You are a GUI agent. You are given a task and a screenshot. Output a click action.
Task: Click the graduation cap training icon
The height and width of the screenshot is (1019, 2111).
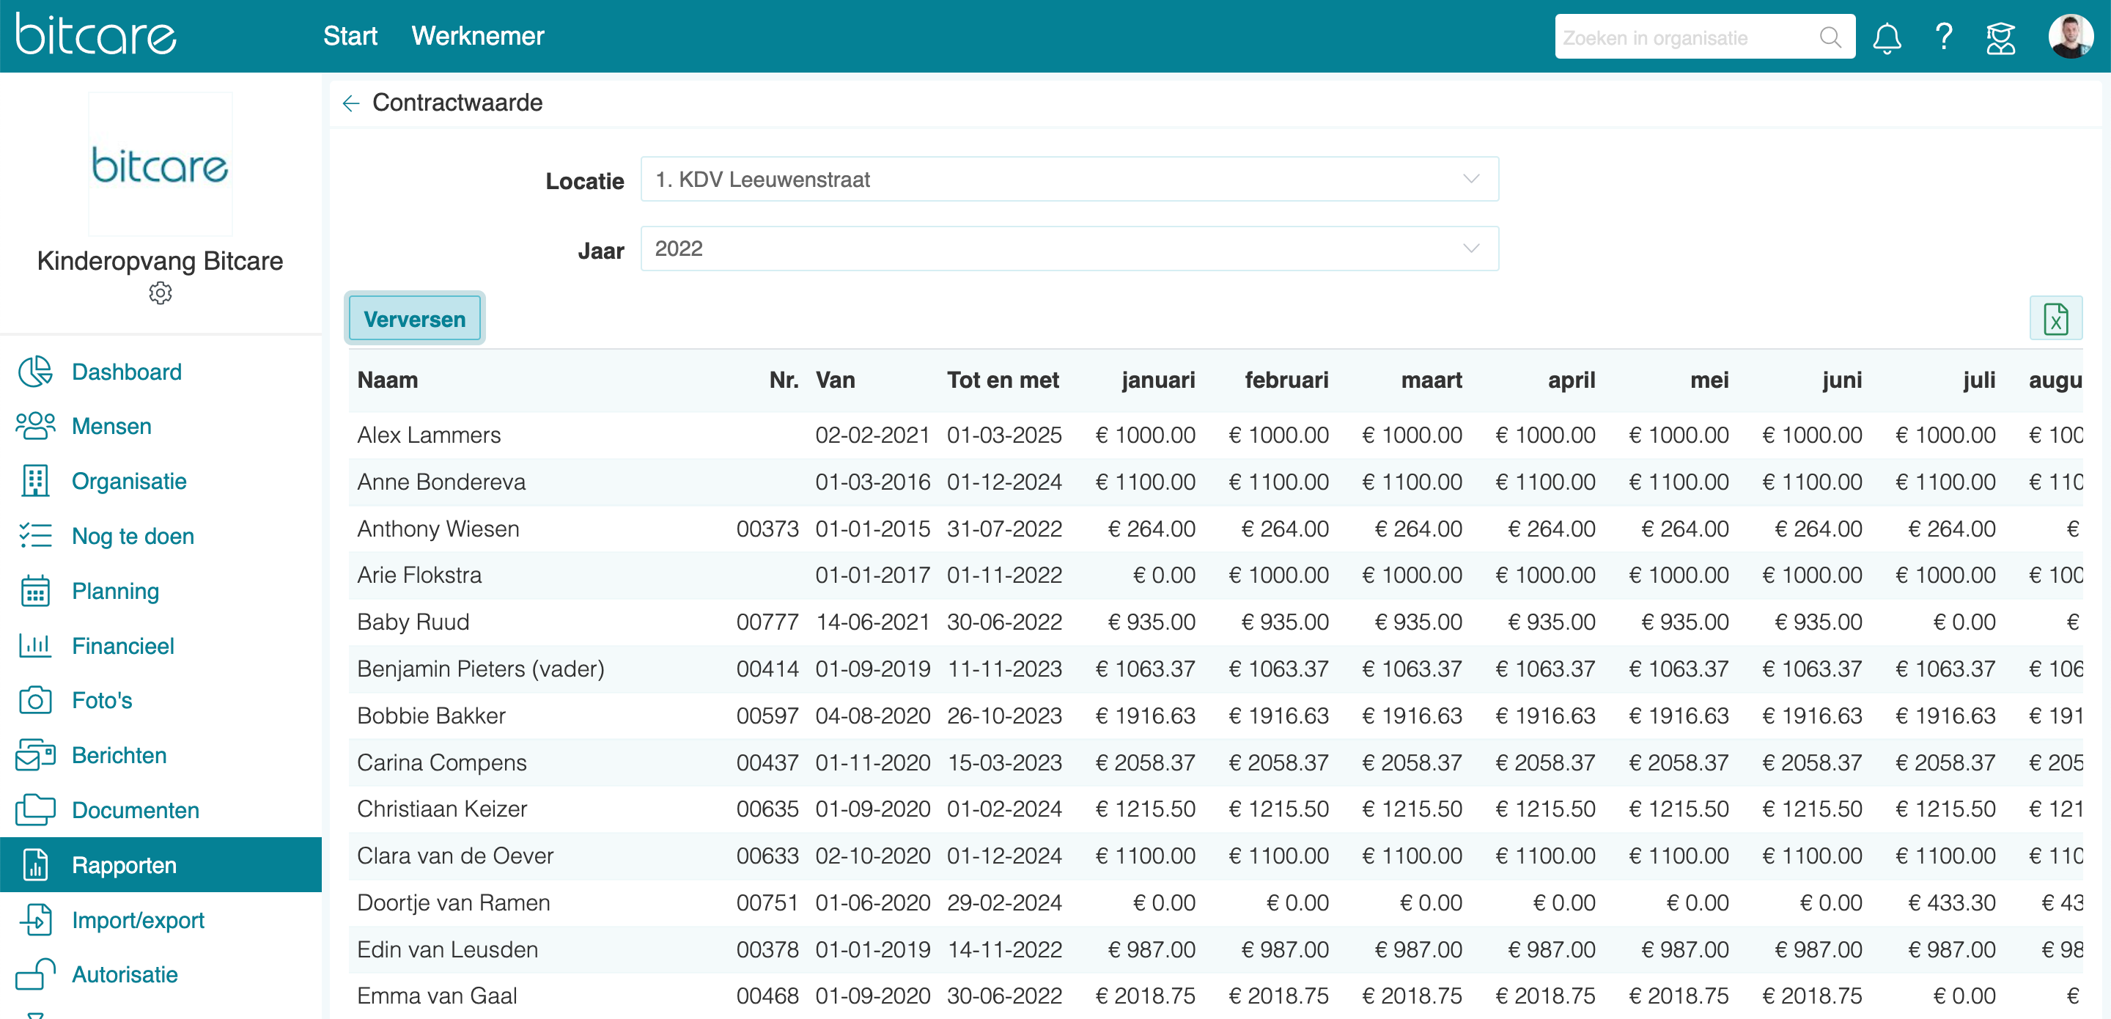click(x=2000, y=37)
